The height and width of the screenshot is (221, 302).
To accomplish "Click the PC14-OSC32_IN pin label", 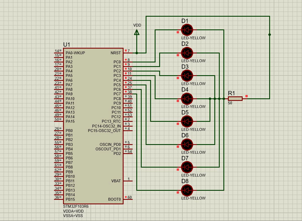I will 106,126.
